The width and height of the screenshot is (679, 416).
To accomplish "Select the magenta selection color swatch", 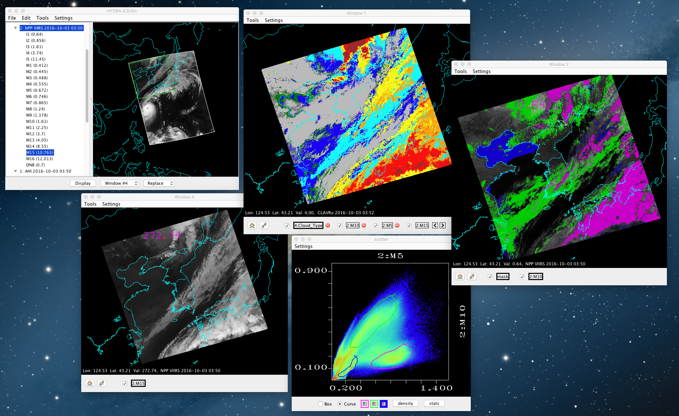I will click(364, 404).
